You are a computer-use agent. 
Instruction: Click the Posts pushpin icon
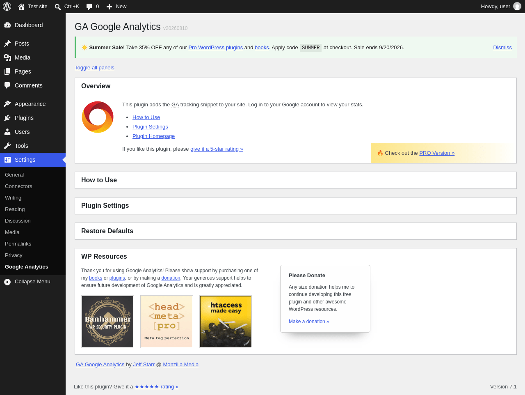(x=7, y=44)
